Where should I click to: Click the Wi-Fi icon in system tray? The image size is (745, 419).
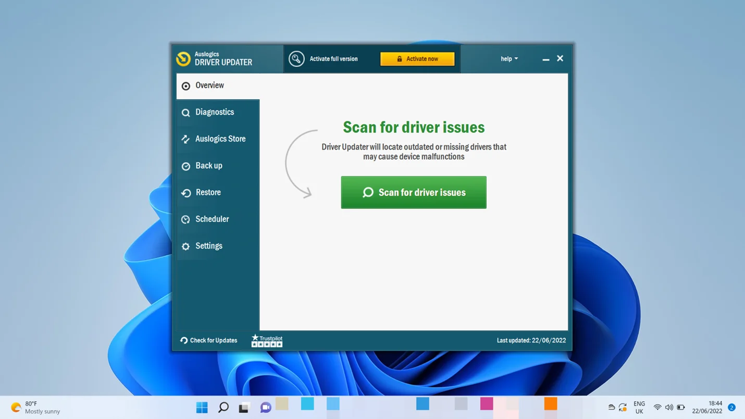tap(657, 408)
